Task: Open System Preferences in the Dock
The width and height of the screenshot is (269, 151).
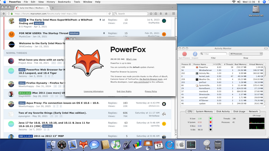Action: click(180, 145)
